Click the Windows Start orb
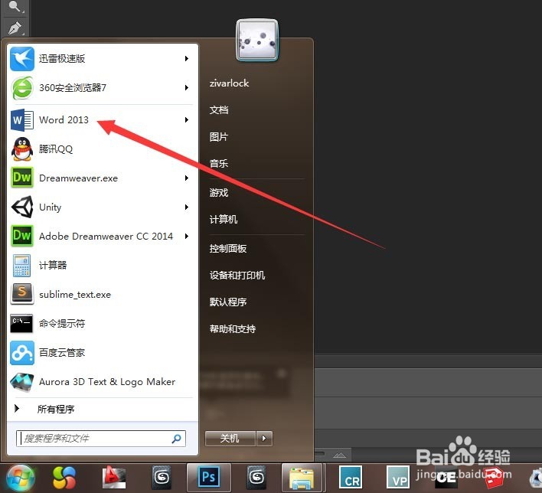The height and width of the screenshot is (493, 542). (x=21, y=478)
